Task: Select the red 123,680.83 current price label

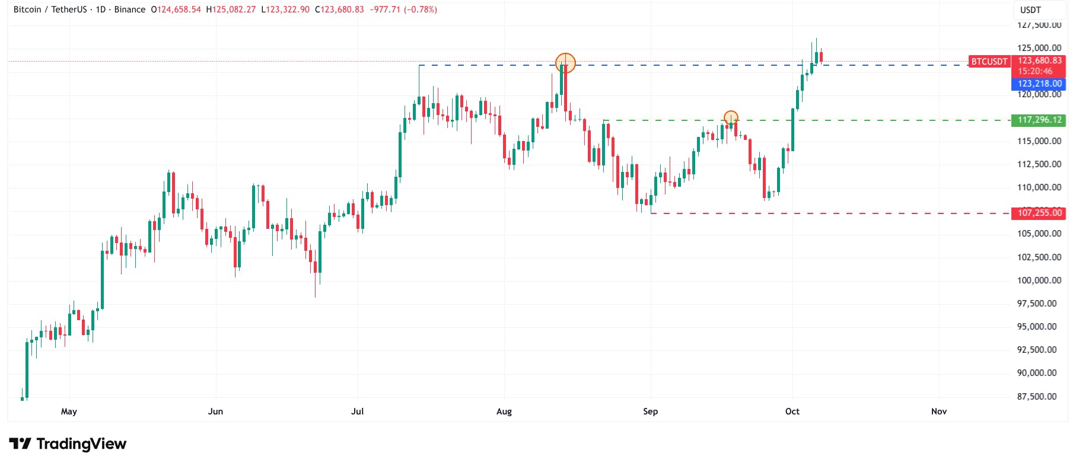Action: tap(1040, 61)
